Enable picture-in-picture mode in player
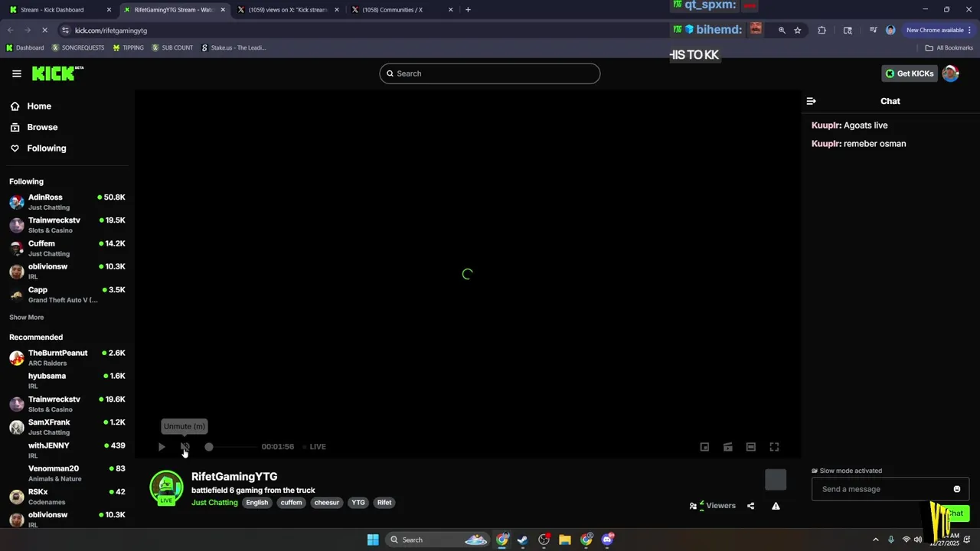Viewport: 980px width, 551px height. 705,447
